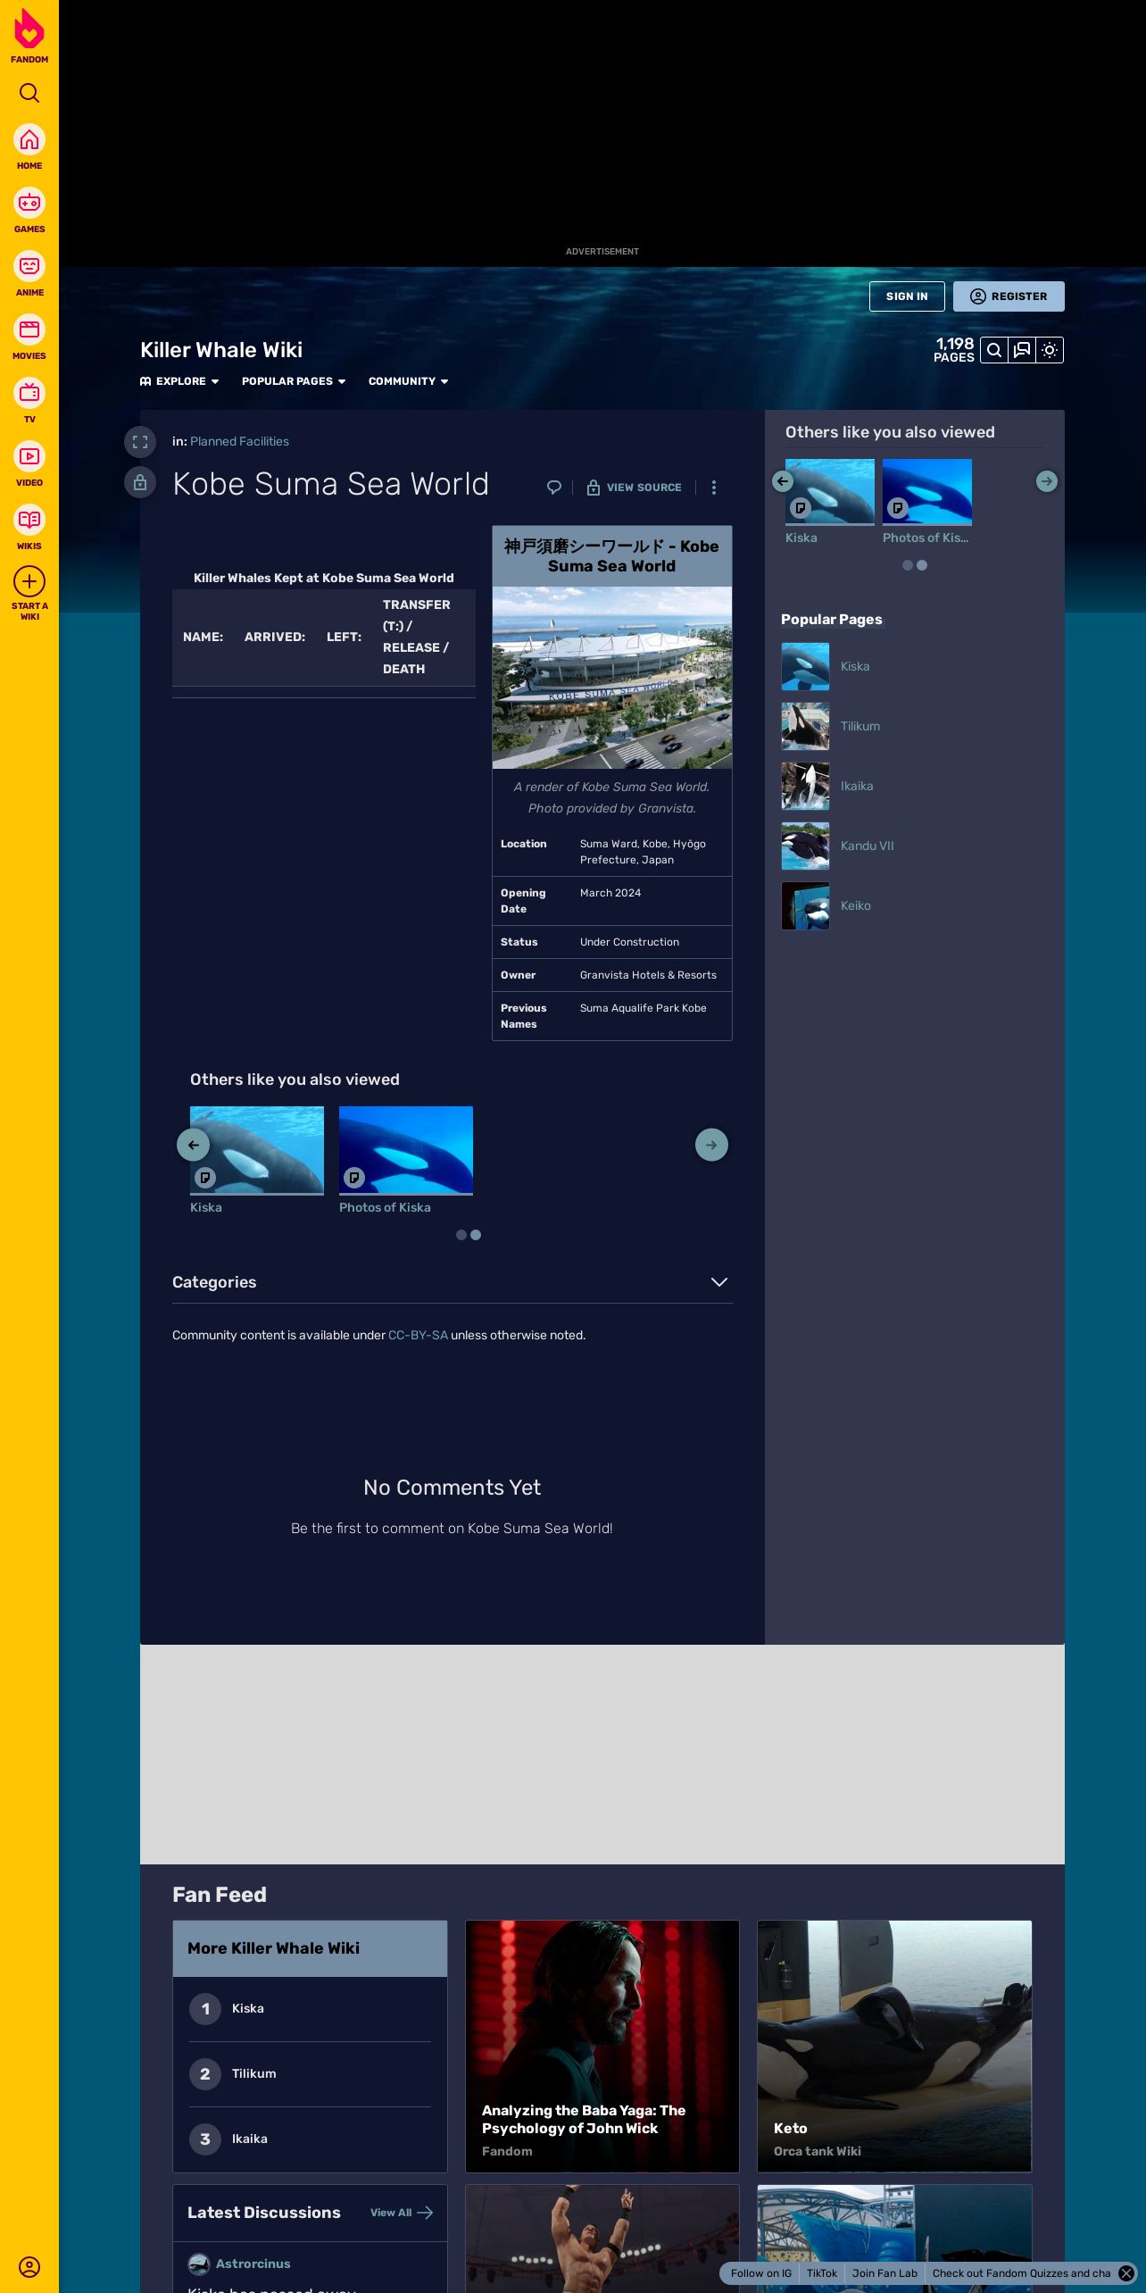Click the Start a Wiki plus icon
This screenshot has width=1146, height=2293.
point(29,582)
